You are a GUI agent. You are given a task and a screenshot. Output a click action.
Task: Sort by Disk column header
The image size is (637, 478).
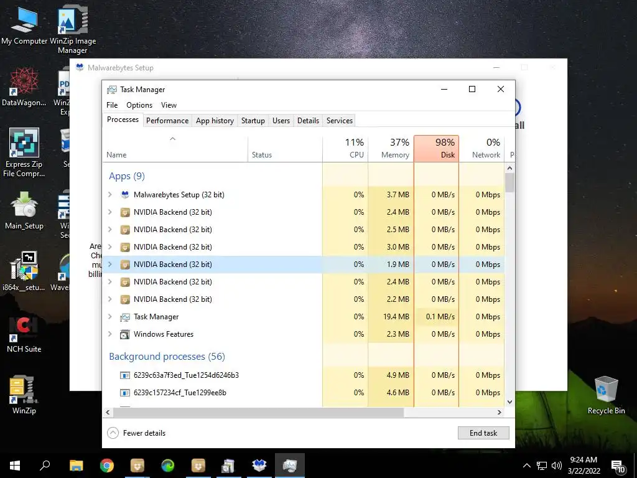[x=436, y=148]
